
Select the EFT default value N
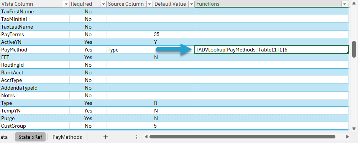coord(174,57)
